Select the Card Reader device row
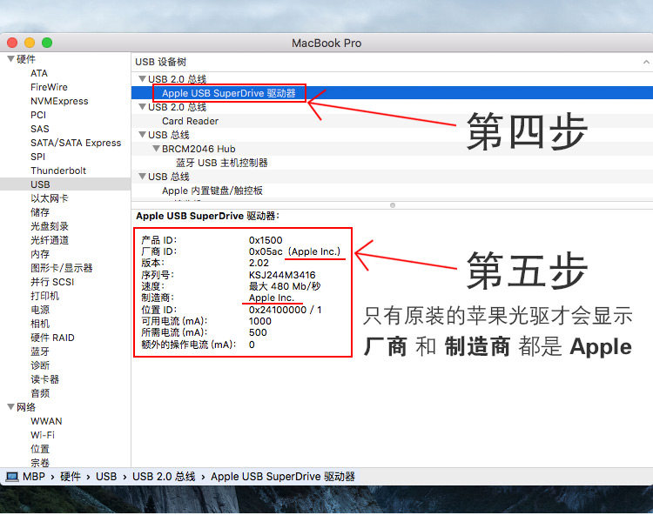 point(392,121)
